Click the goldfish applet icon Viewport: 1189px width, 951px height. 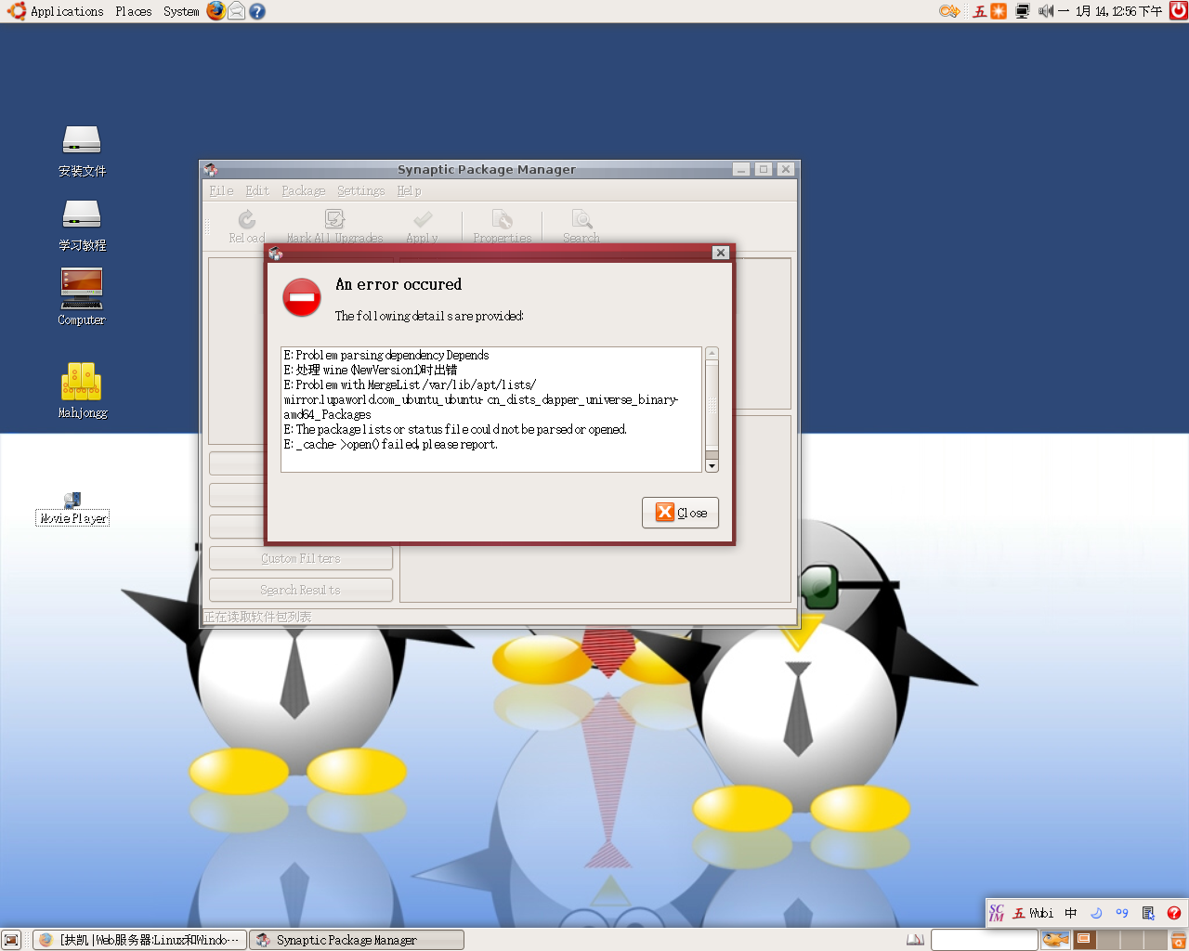pyautogui.click(x=1055, y=940)
